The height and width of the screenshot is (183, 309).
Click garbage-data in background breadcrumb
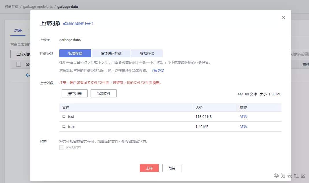(68, 7)
